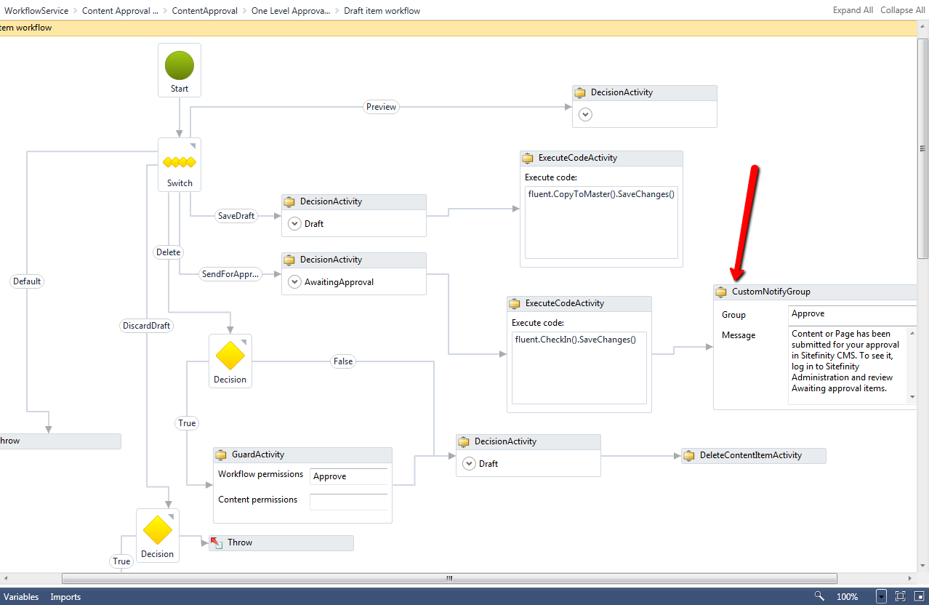
Task: Click the ContentApproval breadcrumb item
Action: click(x=204, y=11)
